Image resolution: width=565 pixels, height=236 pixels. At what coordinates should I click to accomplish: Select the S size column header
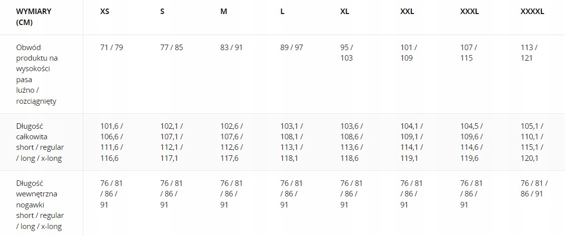pos(162,12)
